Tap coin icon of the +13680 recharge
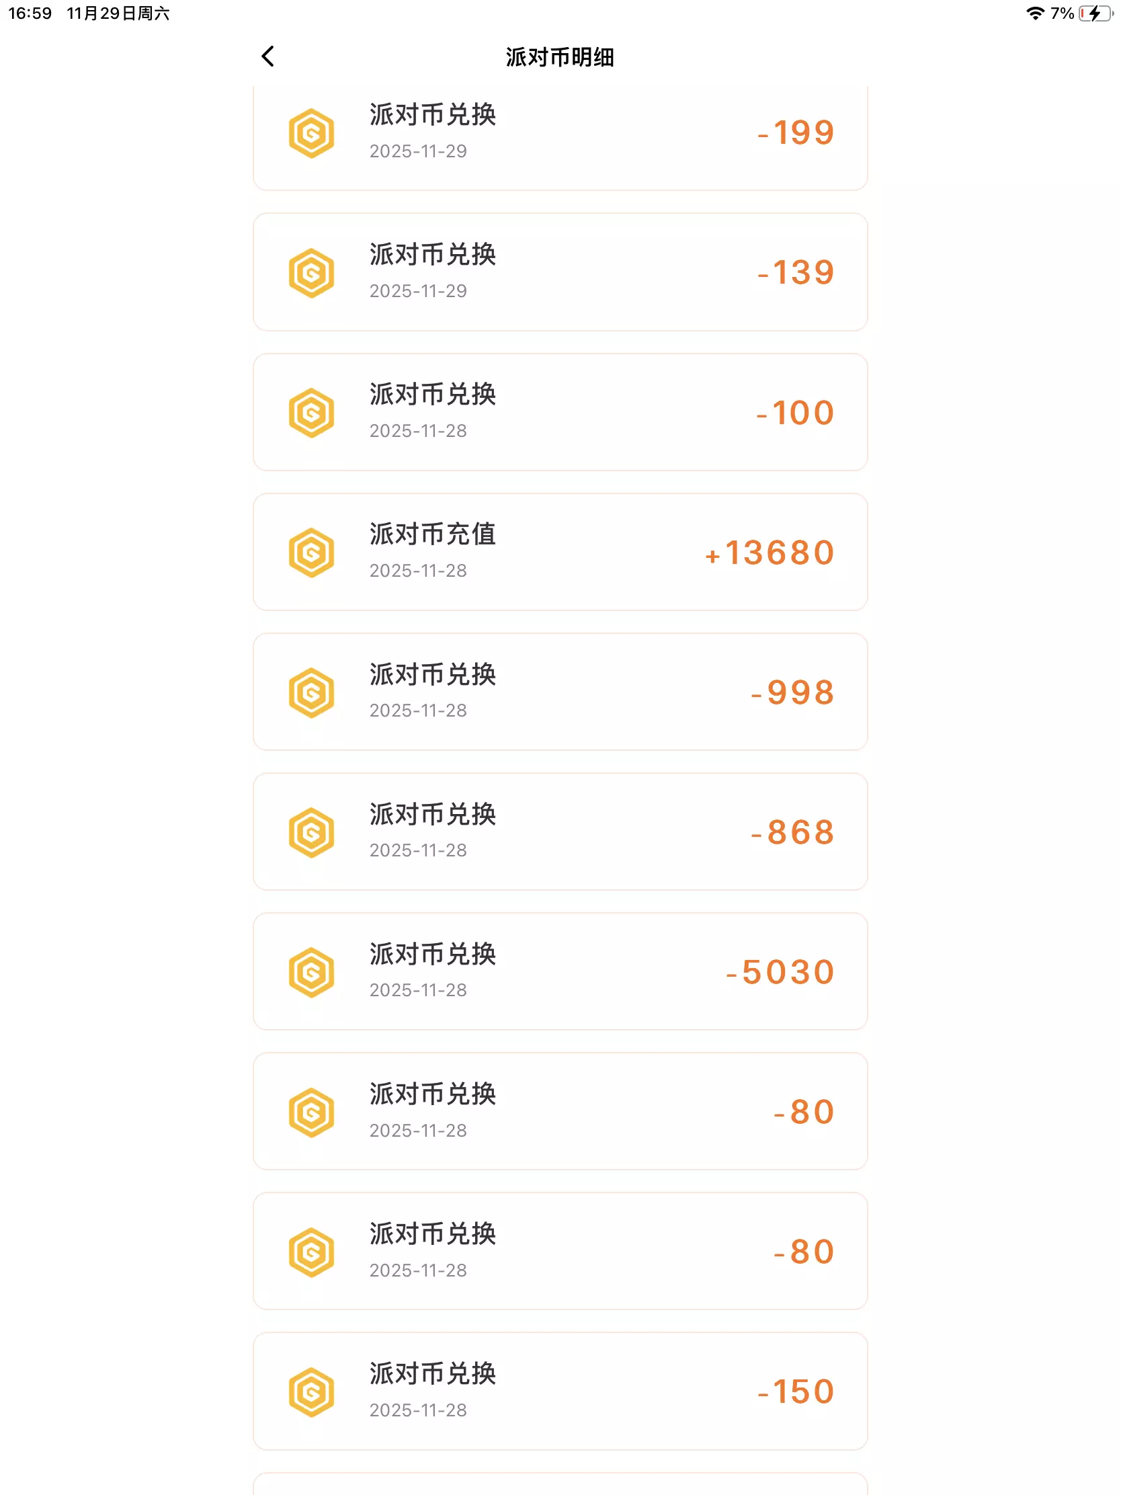 point(312,553)
